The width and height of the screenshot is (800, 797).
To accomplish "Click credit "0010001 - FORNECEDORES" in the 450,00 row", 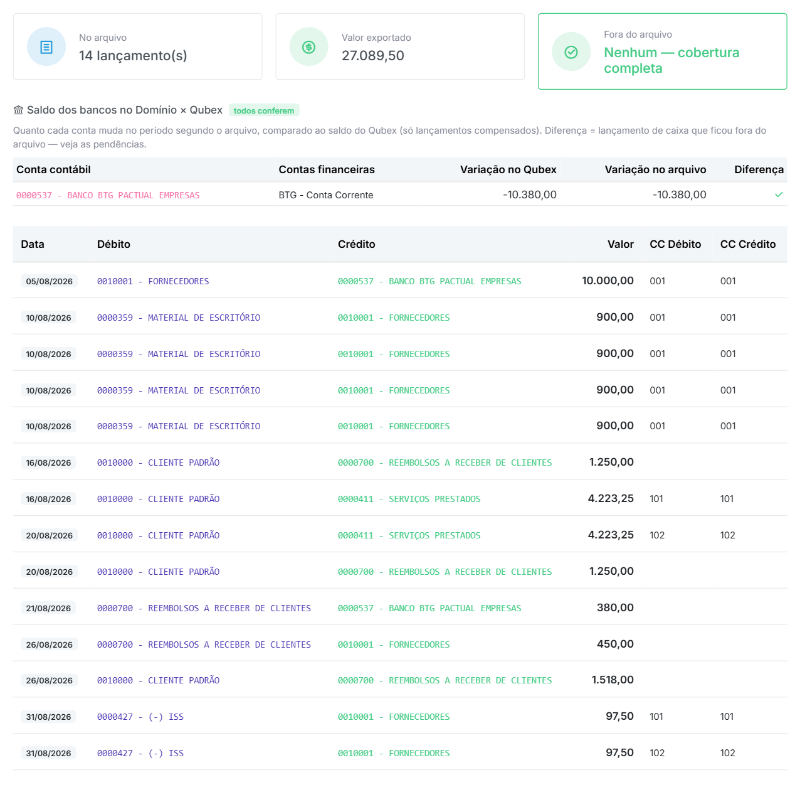I will point(394,645).
